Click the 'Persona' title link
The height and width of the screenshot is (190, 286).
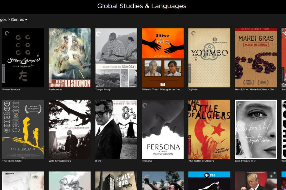pos(147,161)
